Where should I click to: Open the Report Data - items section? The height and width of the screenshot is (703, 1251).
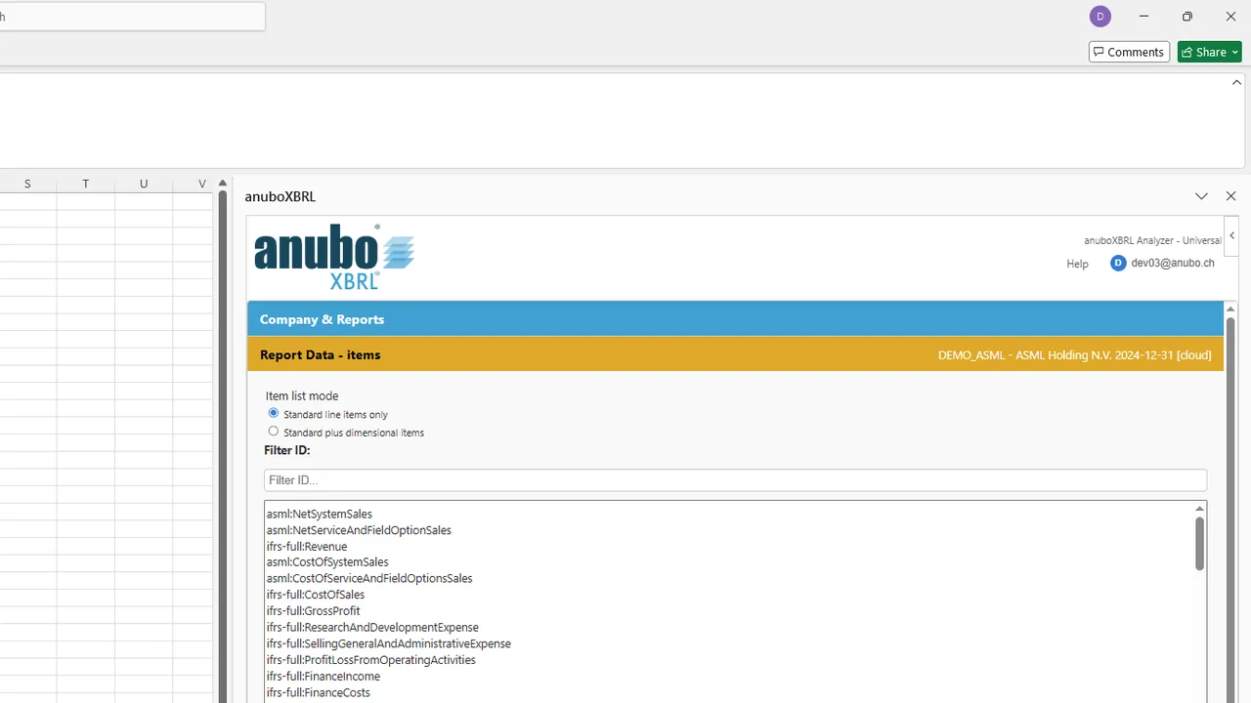(735, 354)
